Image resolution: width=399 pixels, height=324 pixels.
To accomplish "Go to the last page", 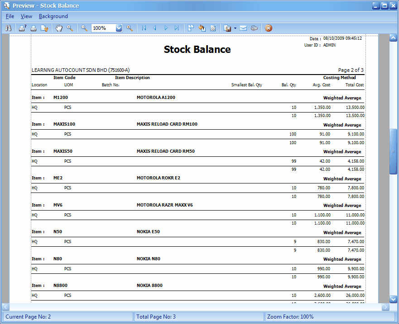I will (177, 28).
